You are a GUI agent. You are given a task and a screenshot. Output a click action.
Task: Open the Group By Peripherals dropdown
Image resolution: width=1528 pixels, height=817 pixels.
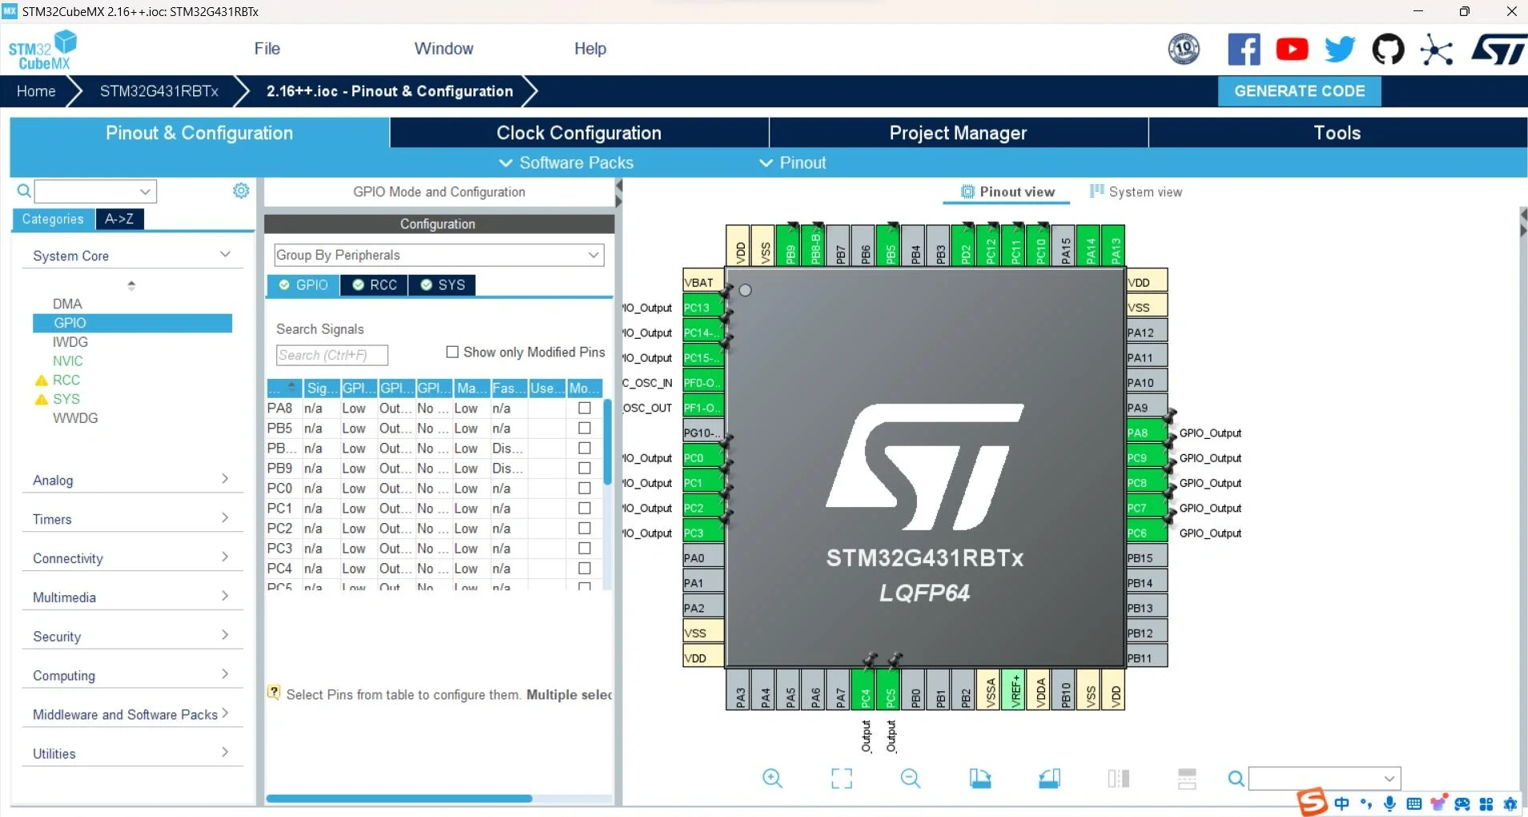coord(439,255)
